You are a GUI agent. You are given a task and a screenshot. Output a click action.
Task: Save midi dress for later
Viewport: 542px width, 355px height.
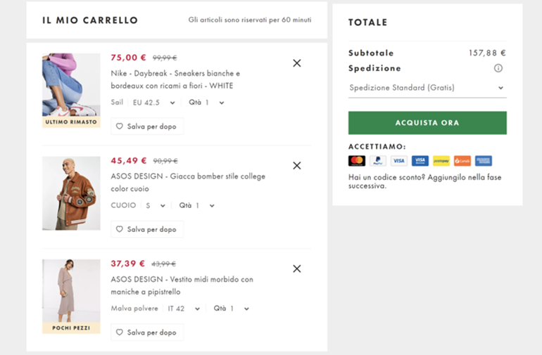click(147, 332)
